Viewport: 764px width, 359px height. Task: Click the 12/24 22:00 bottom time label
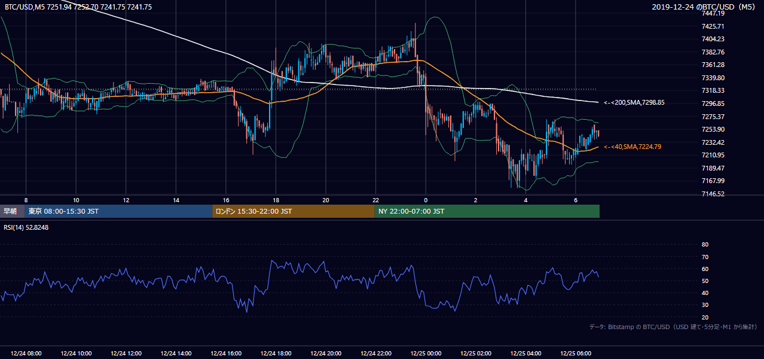coord(375,354)
